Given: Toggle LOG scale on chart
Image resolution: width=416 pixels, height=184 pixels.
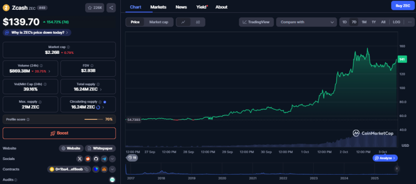Looking at the screenshot, I should click(396, 22).
